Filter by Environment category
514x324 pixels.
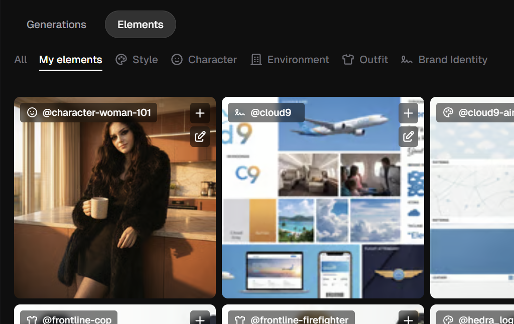click(290, 60)
